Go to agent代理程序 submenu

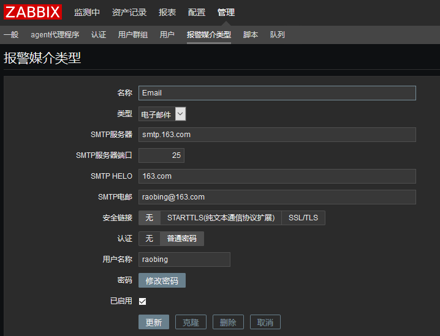pyautogui.click(x=55, y=35)
